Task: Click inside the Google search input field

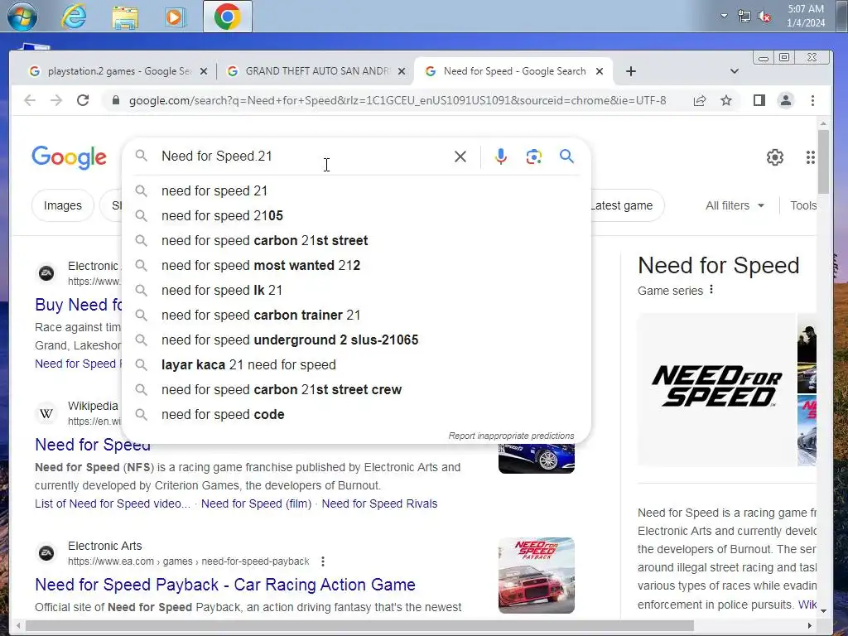Action: [303, 157]
